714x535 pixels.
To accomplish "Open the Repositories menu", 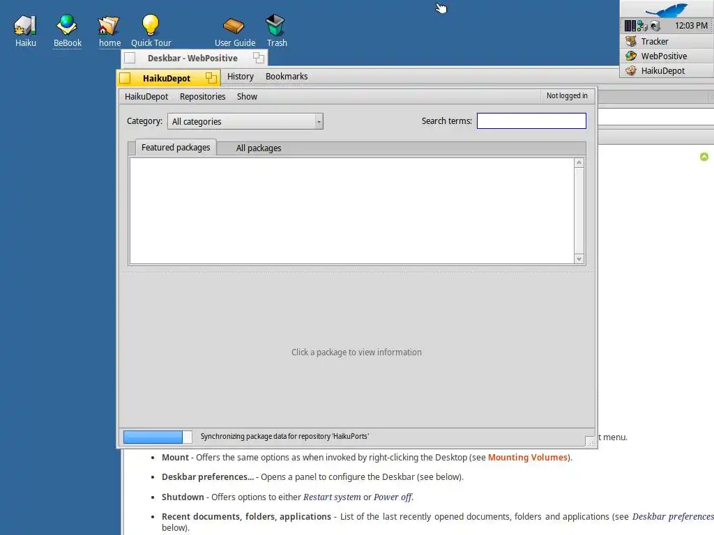I will (203, 96).
